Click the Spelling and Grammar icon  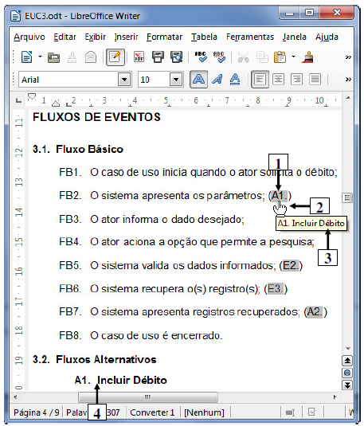click(x=201, y=57)
